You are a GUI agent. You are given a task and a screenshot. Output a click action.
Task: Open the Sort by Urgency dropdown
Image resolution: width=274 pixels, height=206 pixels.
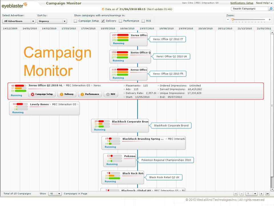[x=52, y=21]
